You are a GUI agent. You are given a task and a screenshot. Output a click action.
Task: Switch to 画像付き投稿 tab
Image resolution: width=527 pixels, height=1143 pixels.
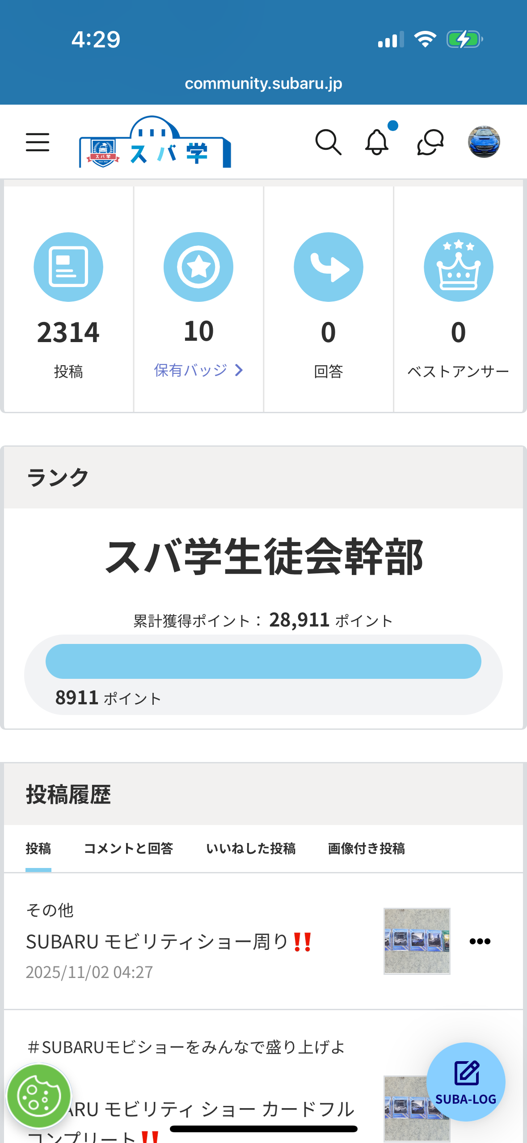(x=367, y=848)
